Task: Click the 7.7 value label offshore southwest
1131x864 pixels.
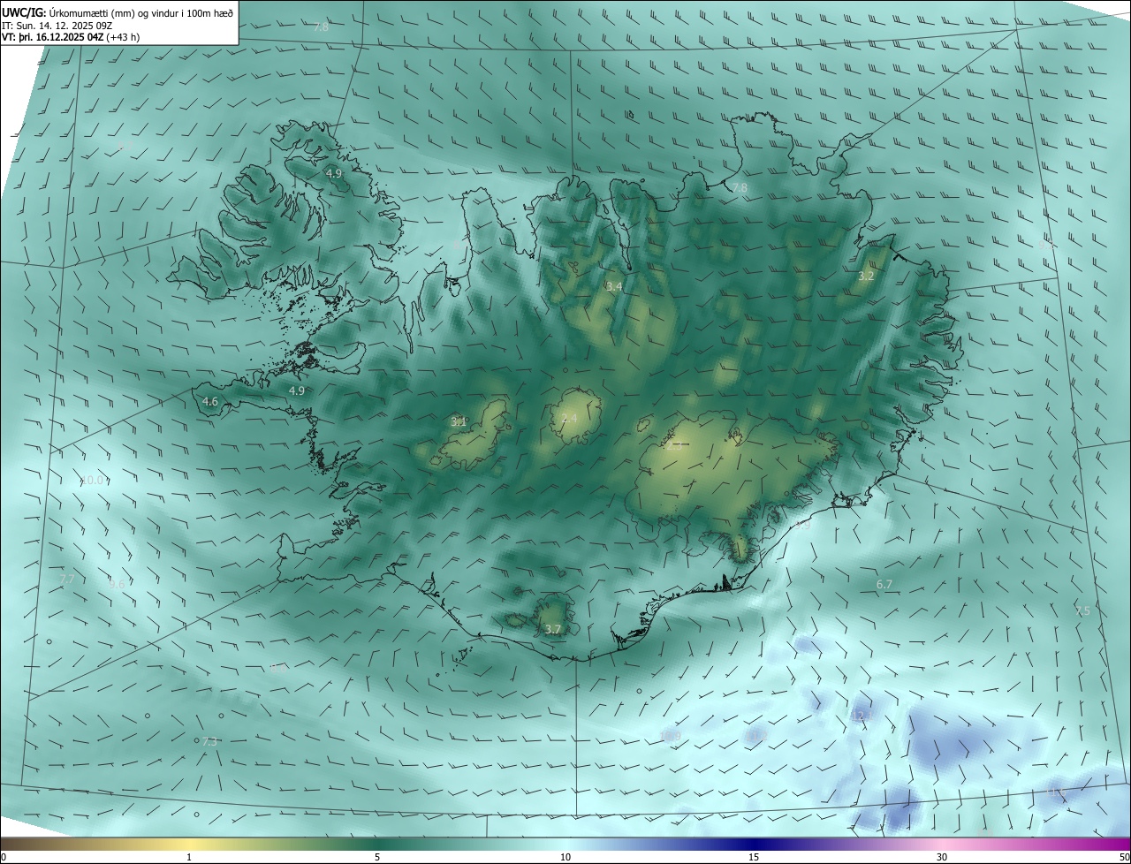Action: (x=67, y=579)
